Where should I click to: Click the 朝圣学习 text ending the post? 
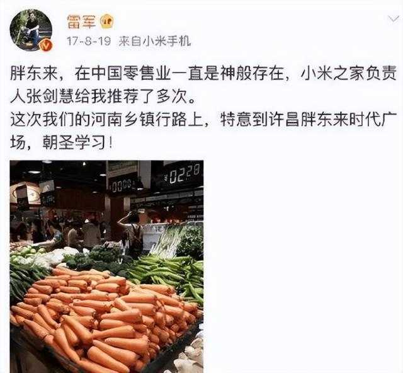[x=74, y=142]
